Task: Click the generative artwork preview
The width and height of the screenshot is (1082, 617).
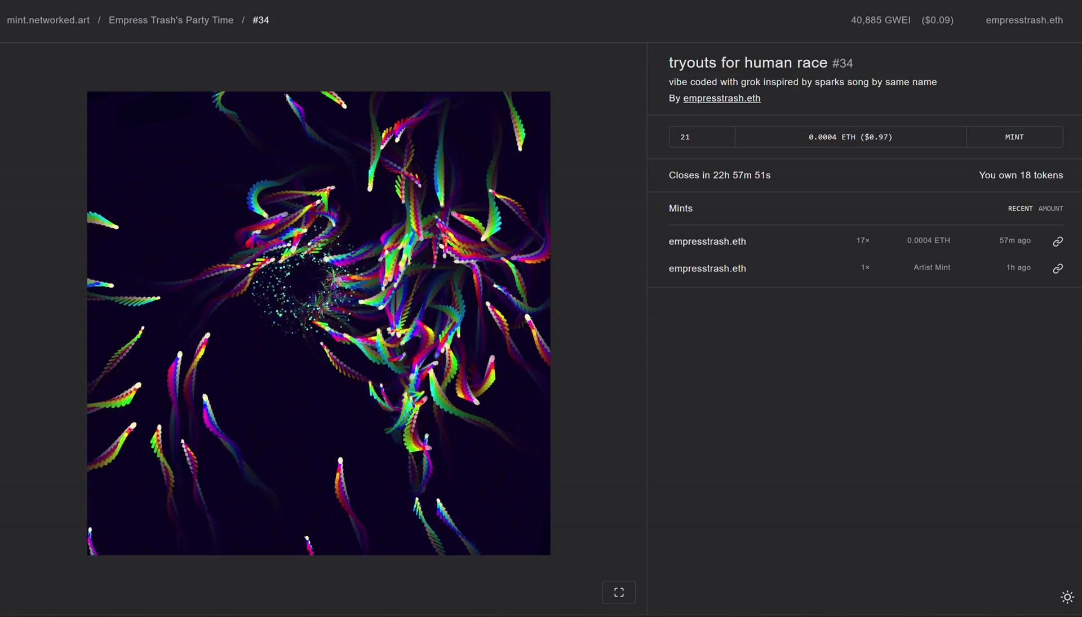Action: pos(318,323)
